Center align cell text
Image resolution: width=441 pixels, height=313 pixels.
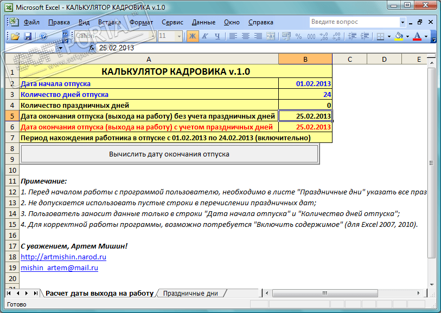pos(246,36)
